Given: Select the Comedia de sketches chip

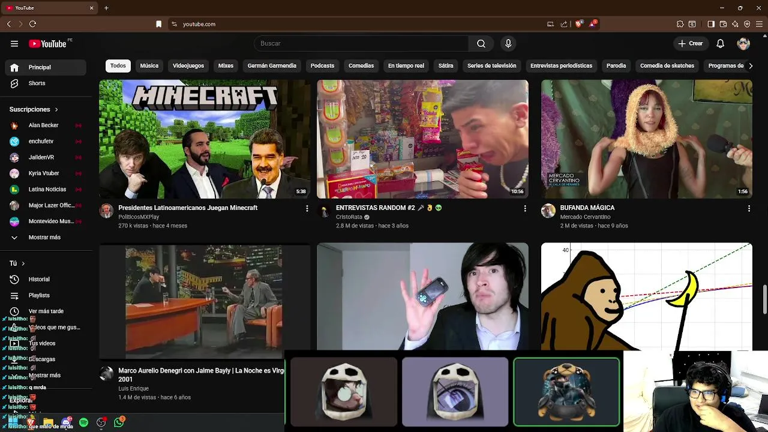Looking at the screenshot, I should pos(667,66).
